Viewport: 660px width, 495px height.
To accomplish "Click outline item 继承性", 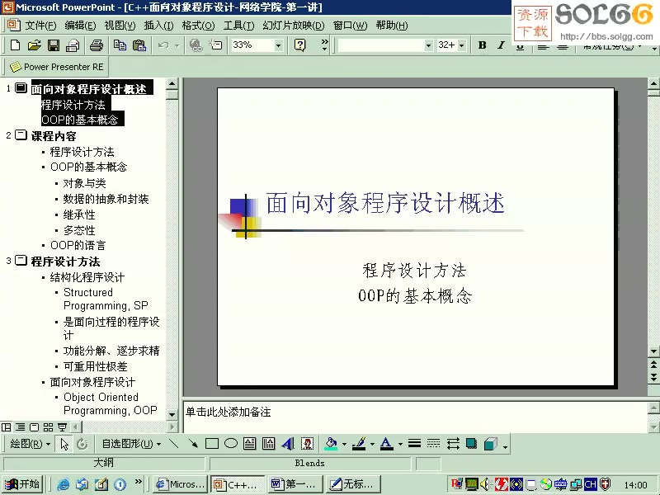I will tap(79, 214).
